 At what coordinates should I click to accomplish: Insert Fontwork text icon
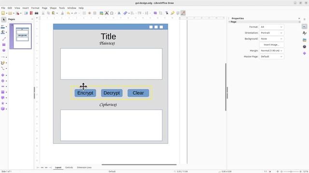pyautogui.click(x=119, y=13)
